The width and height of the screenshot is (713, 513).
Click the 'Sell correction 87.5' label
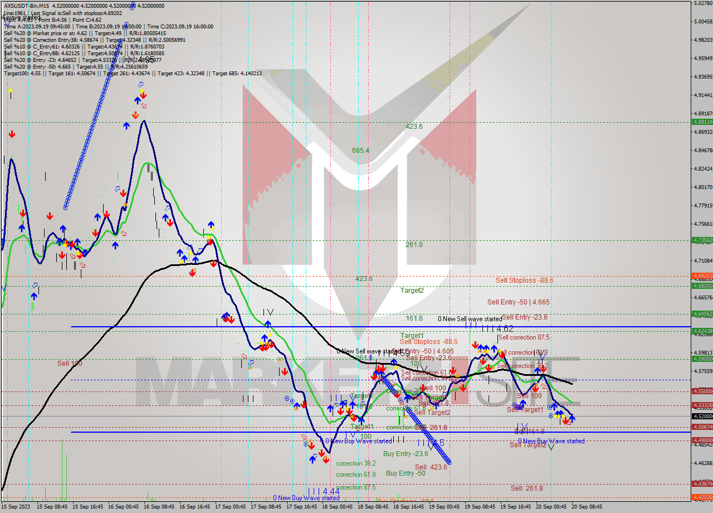click(524, 337)
